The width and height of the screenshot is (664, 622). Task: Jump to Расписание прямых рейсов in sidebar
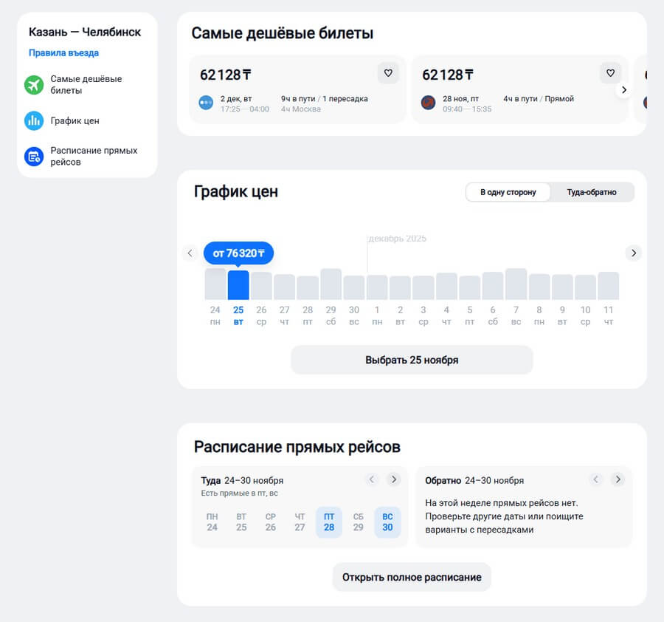94,157
